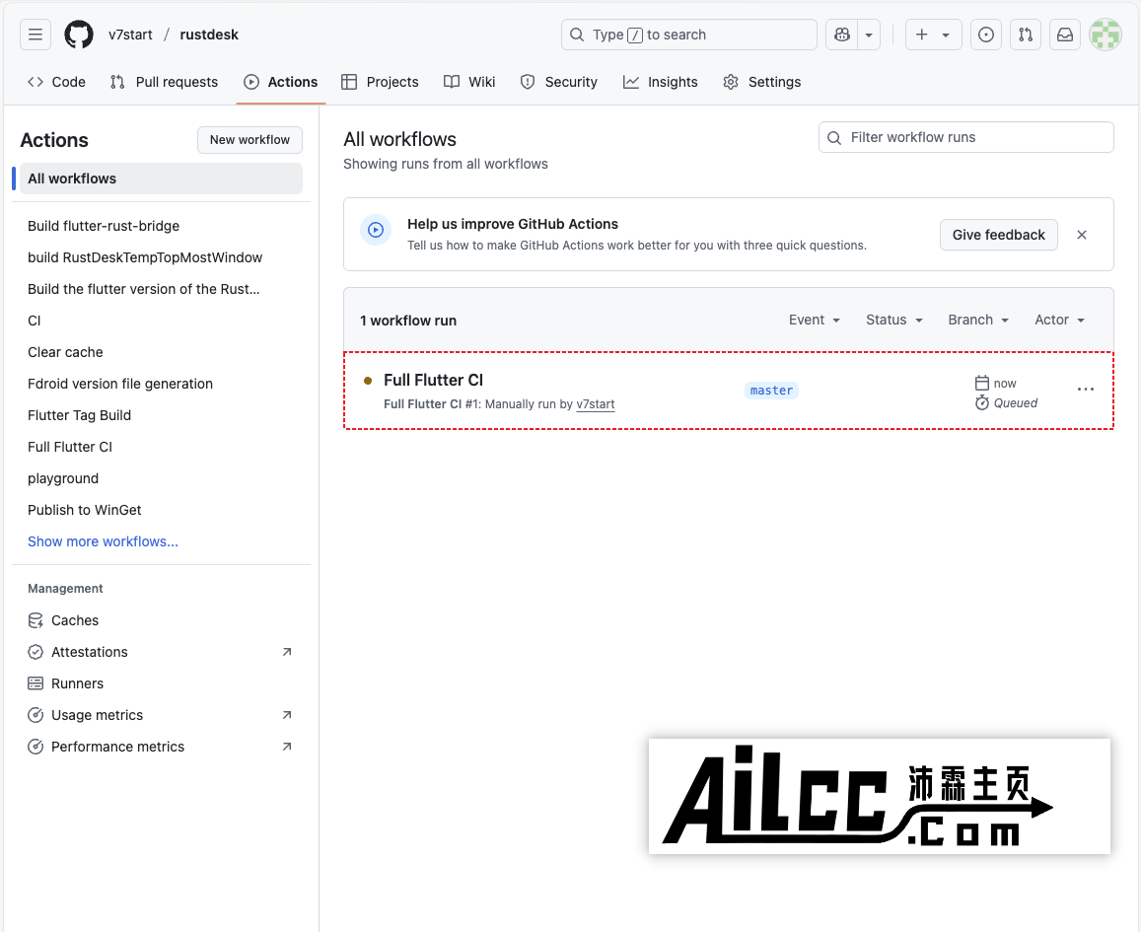Open the CI workflow in sidebar
Screen dimensions: 1141x932
[35, 321]
